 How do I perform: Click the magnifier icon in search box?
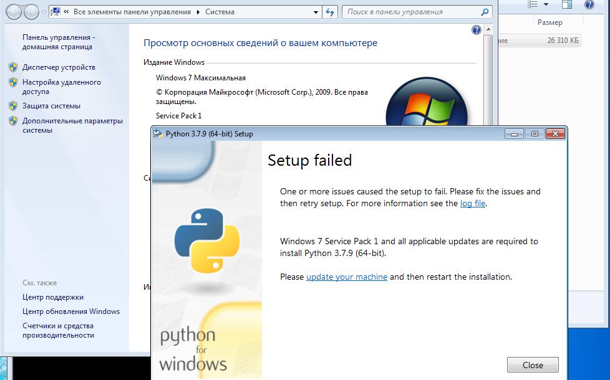(485, 12)
